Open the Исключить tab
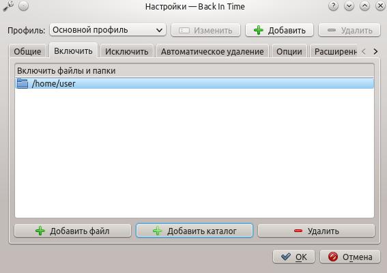The width and height of the screenshot is (387, 273). (127, 51)
